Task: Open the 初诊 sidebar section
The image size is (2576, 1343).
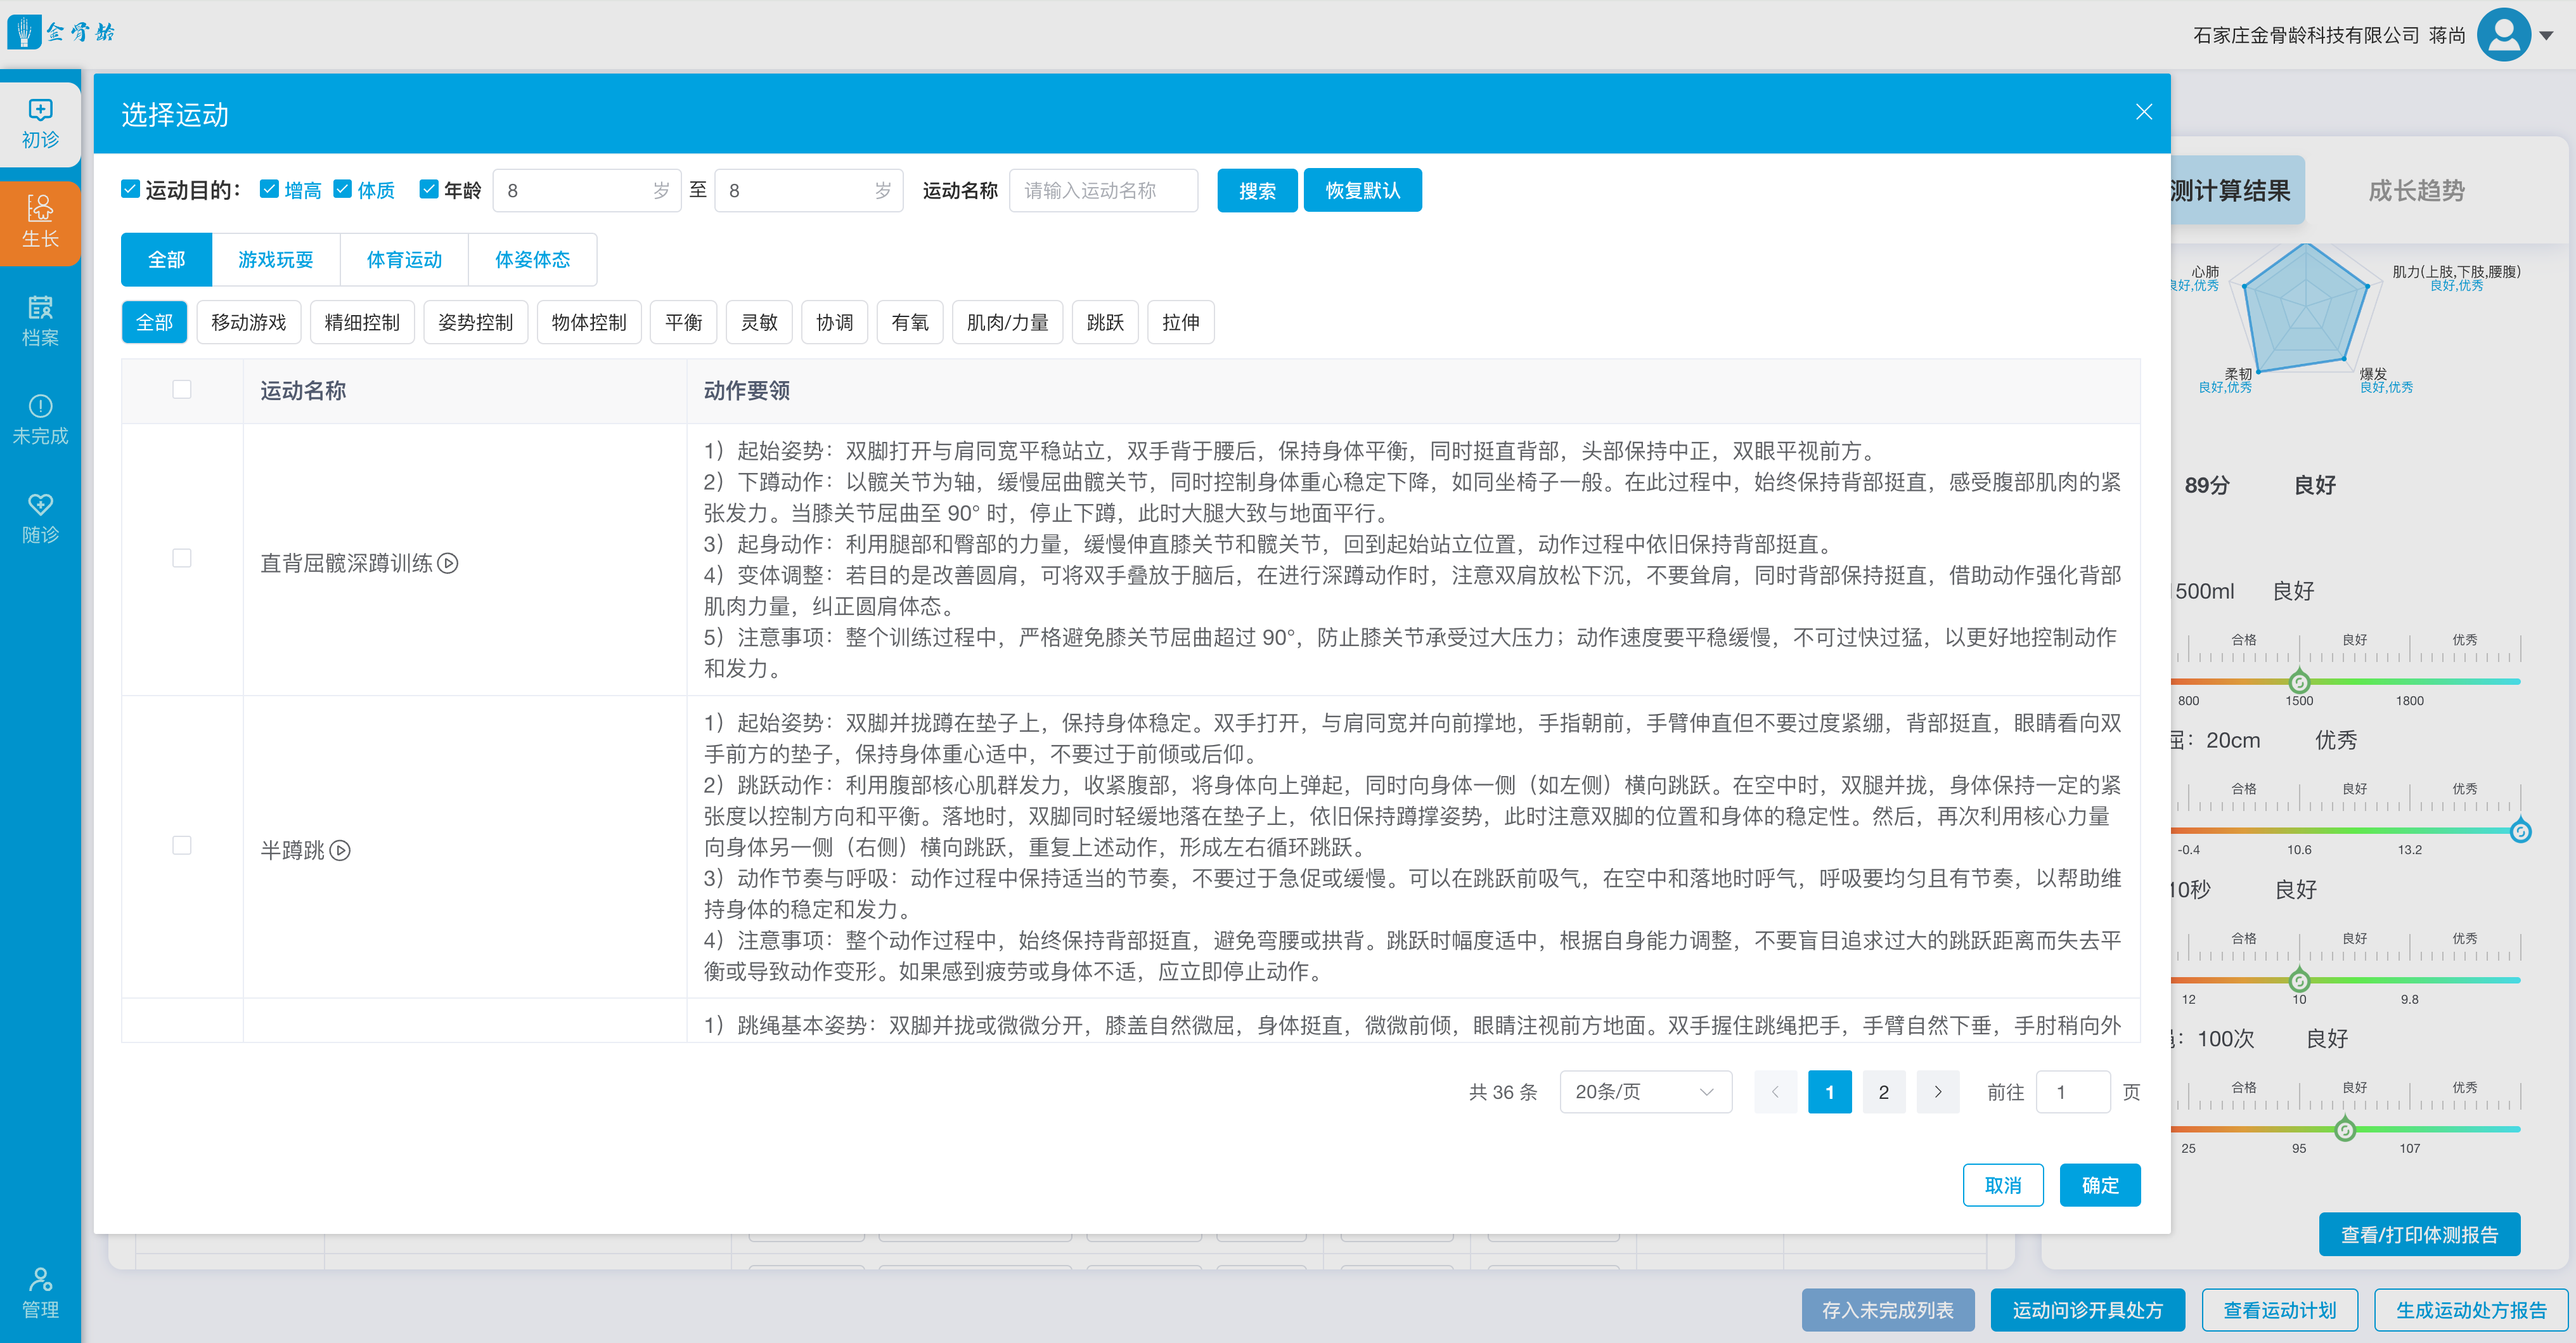Action: (40, 124)
